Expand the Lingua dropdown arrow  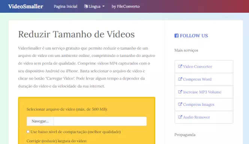[x=103, y=6]
